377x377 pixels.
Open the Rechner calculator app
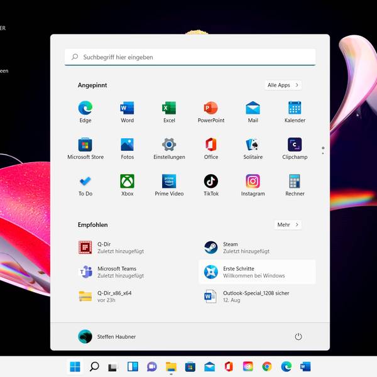click(x=295, y=185)
